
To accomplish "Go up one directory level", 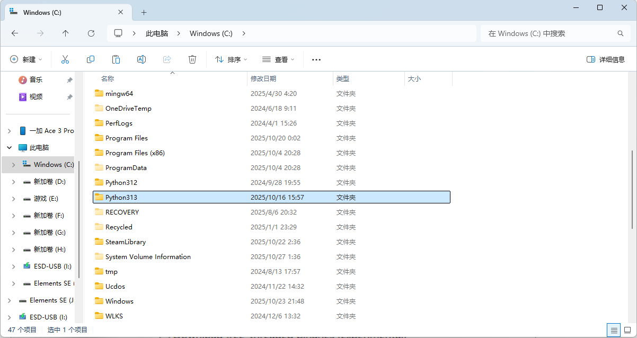I will (x=66, y=33).
